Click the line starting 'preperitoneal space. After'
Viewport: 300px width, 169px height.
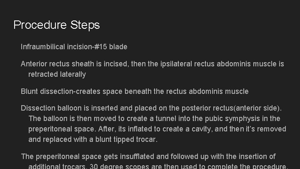tap(157, 129)
